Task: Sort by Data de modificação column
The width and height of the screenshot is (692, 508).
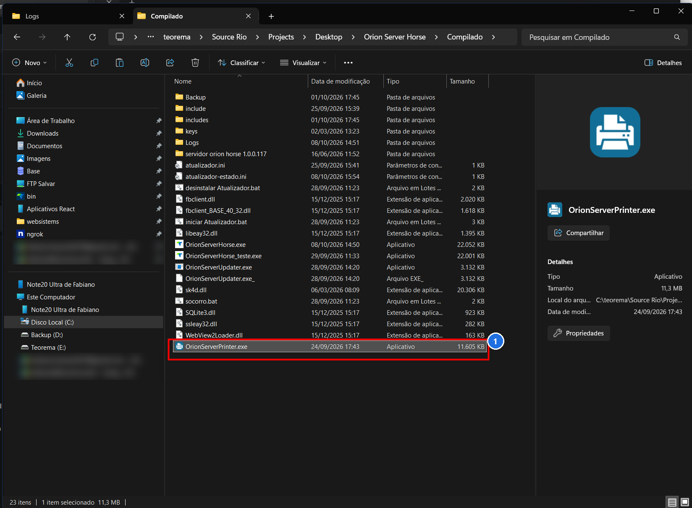Action: pos(346,81)
